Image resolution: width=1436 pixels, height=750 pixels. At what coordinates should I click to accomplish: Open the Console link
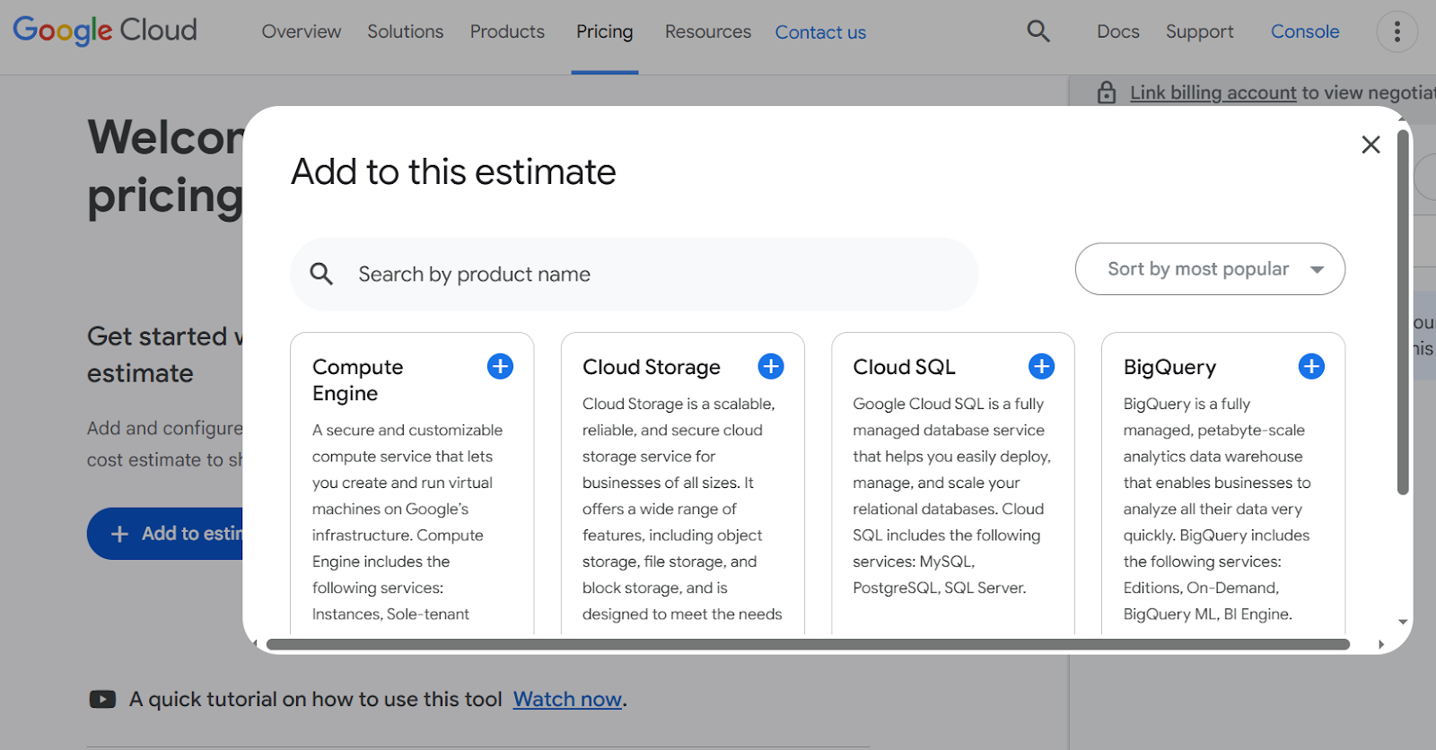point(1305,31)
